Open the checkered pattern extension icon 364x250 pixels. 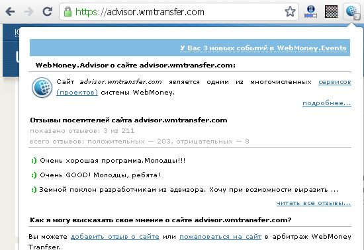(x=332, y=12)
